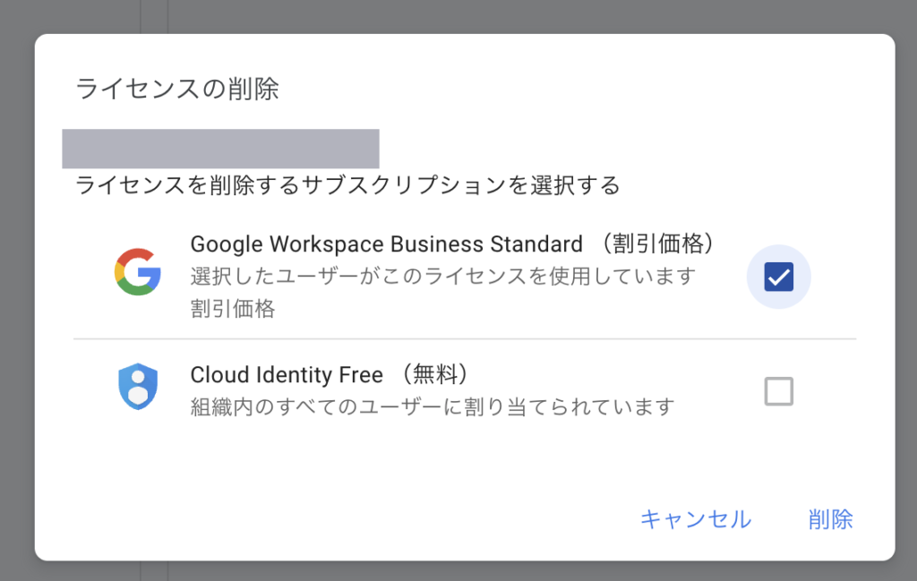
Task: Click empty dialog space left of キャンセル
Action: (x=358, y=519)
